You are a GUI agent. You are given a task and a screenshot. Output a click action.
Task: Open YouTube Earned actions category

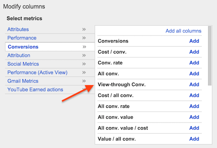35,90
